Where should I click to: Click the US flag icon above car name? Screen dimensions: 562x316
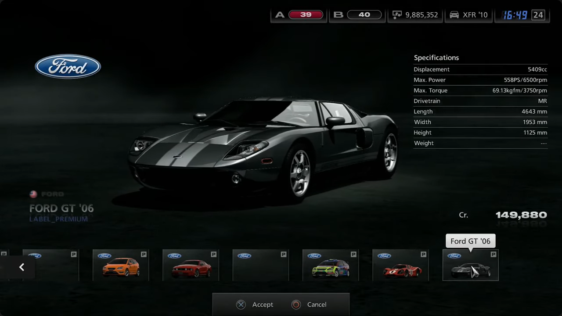click(x=33, y=194)
